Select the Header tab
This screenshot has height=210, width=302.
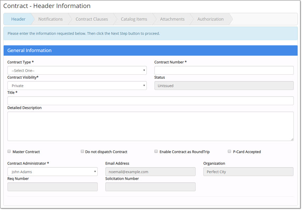pyautogui.click(x=18, y=19)
